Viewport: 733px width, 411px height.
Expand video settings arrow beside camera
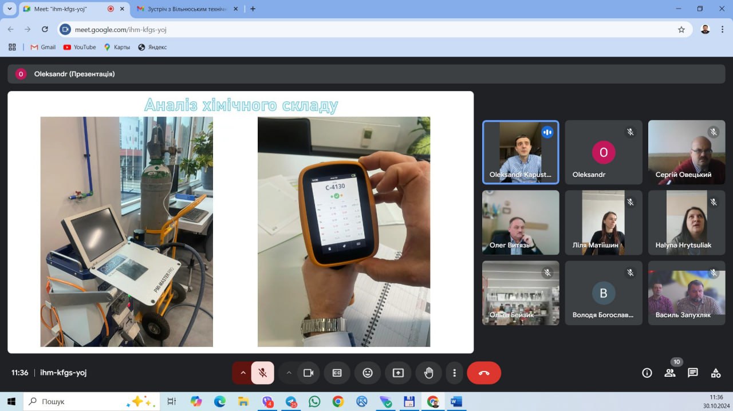[289, 373]
